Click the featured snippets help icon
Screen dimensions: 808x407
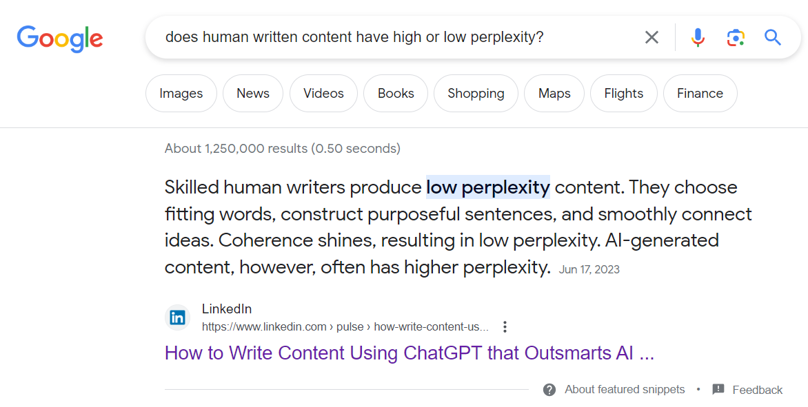click(549, 390)
